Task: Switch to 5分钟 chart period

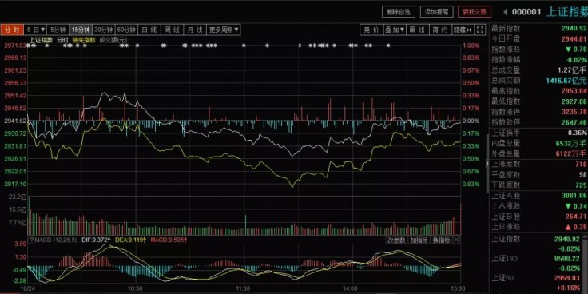Action: 58,30
